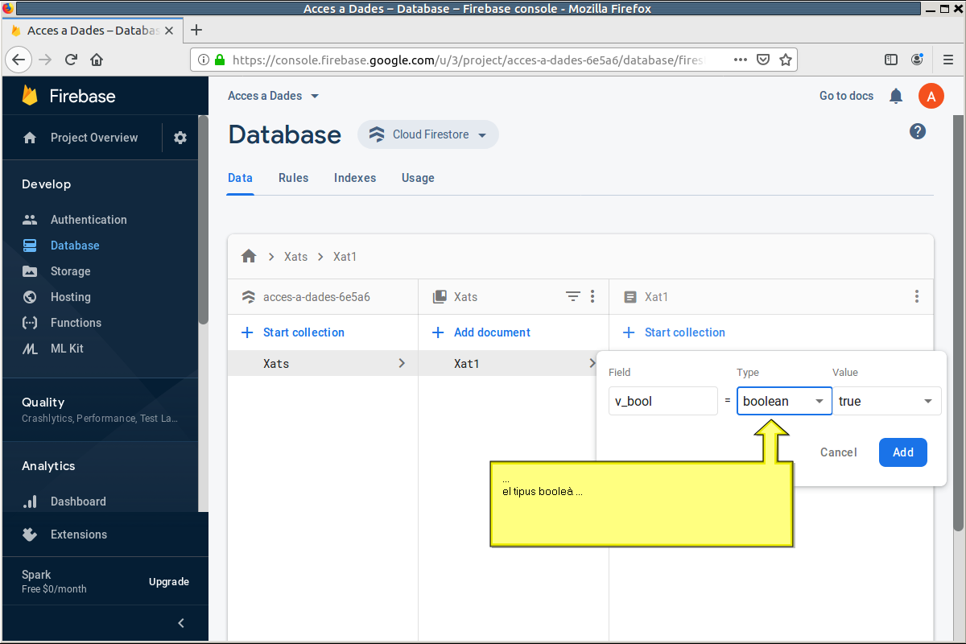Image resolution: width=966 pixels, height=644 pixels.
Task: Expand the Xats collection row arrow
Action: pyautogui.click(x=402, y=363)
